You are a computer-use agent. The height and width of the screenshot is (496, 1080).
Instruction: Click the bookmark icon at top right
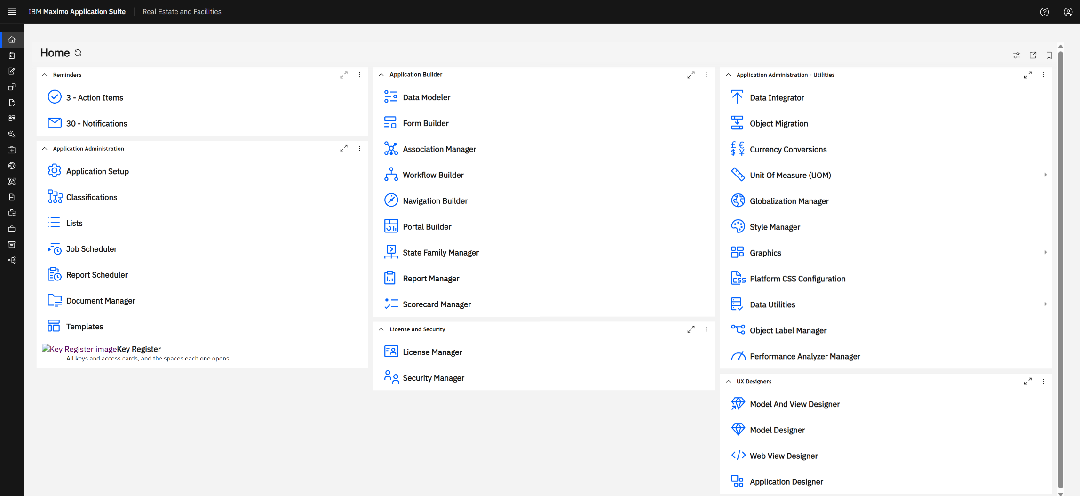click(x=1049, y=55)
